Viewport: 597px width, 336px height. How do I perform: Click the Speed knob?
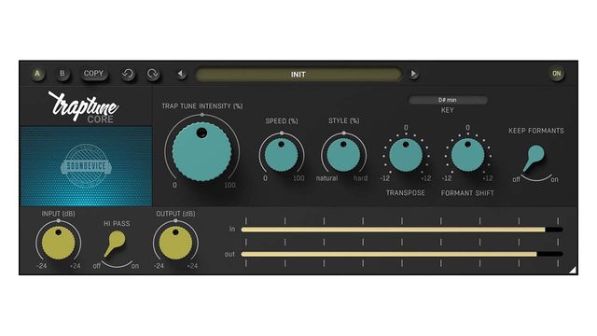click(x=282, y=155)
